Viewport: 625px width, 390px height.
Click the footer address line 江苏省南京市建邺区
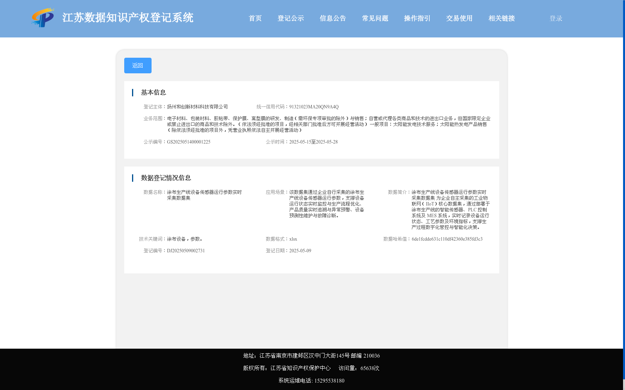coord(311,356)
